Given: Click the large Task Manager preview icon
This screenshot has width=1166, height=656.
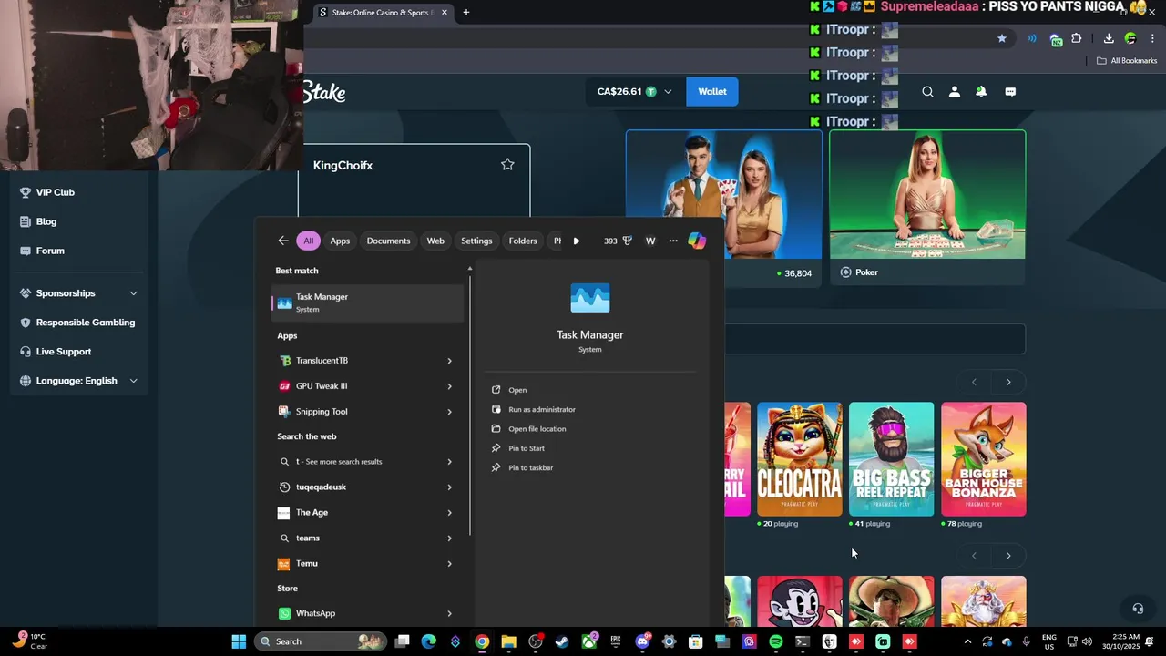Looking at the screenshot, I should 590,298.
